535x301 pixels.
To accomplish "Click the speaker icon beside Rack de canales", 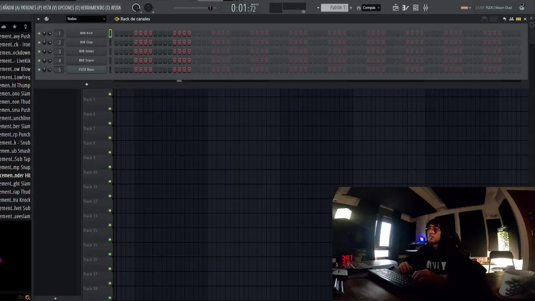I will pyautogui.click(x=117, y=19).
